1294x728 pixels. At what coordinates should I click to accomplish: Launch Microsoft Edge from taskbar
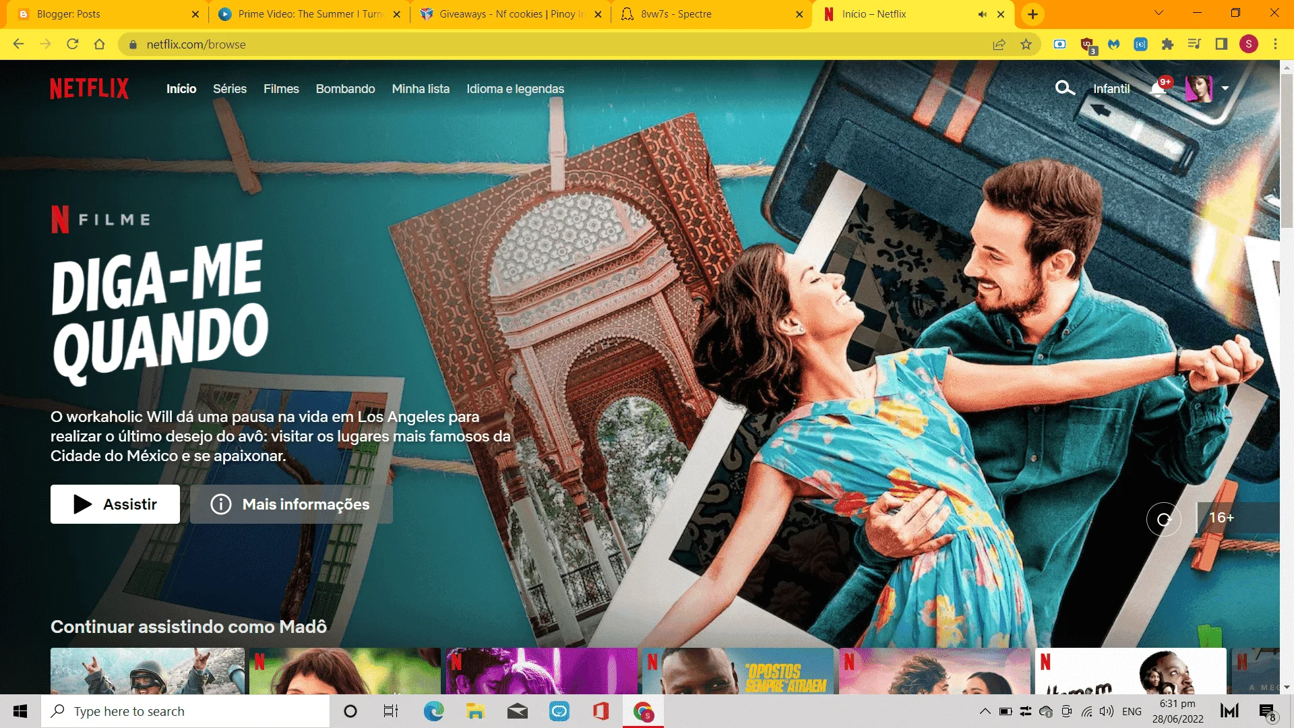[433, 711]
